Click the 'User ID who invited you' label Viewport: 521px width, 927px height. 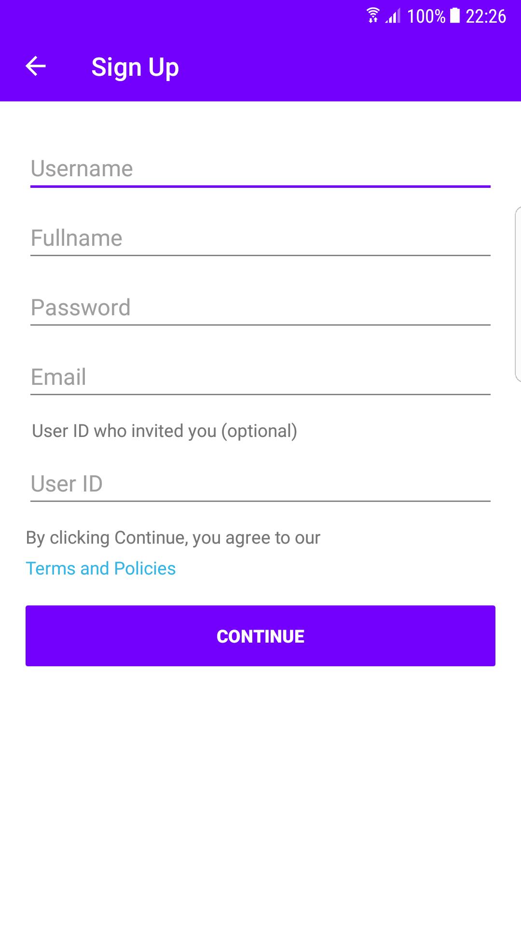(x=165, y=431)
